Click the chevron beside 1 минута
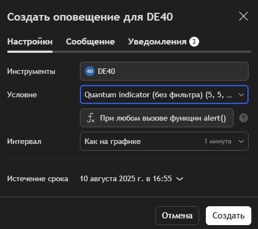Viewport: 258px width, 229px height. pyautogui.click(x=241, y=142)
